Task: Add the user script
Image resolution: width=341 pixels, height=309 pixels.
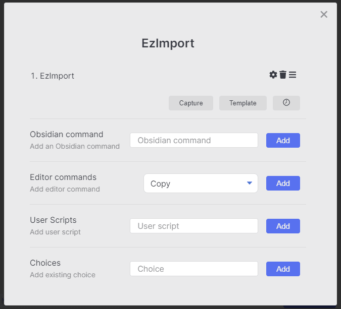Action: pyautogui.click(x=283, y=226)
